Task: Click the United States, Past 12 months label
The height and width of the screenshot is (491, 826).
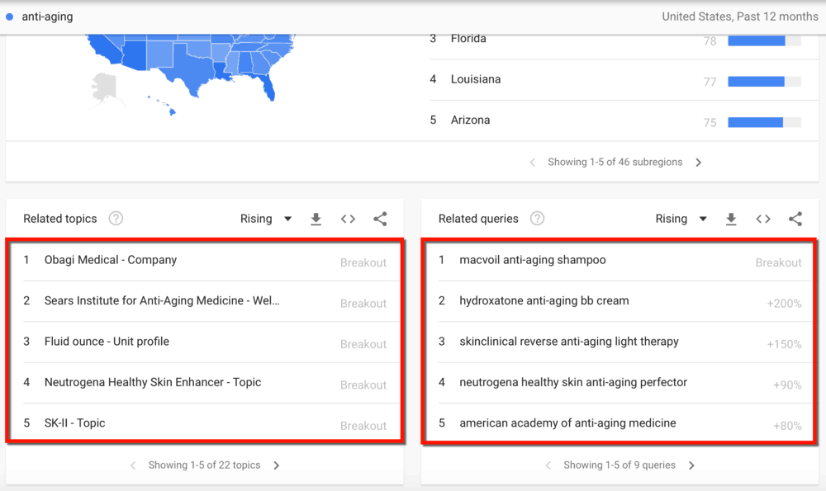Action: point(739,16)
